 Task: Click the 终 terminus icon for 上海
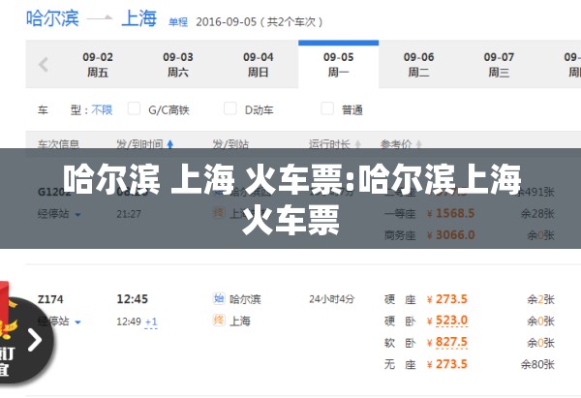click(x=219, y=320)
